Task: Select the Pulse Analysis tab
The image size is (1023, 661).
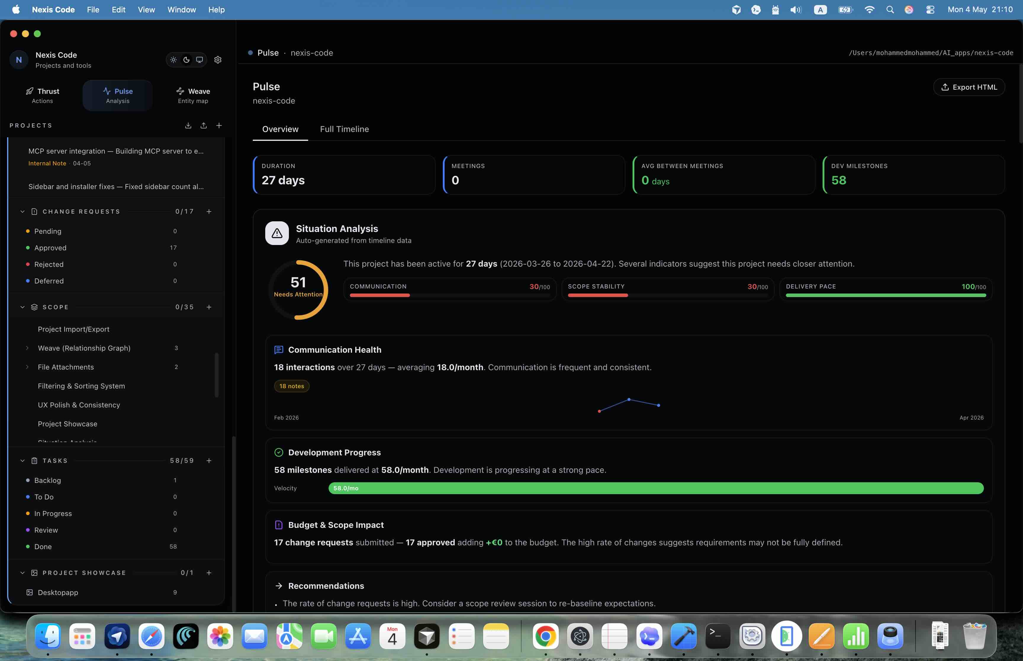Action: pyautogui.click(x=118, y=95)
